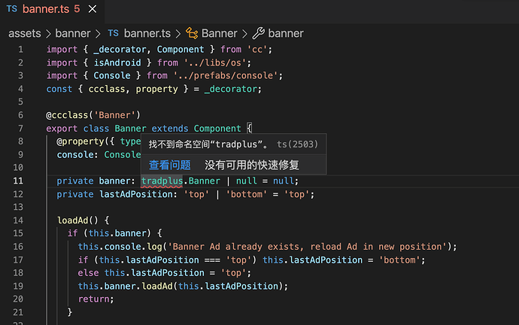The height and width of the screenshot is (325, 519).
Task: Close the banner.ts editor tab
Action: click(x=91, y=10)
